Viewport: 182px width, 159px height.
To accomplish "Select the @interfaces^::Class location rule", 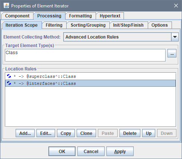I will pos(90,83).
